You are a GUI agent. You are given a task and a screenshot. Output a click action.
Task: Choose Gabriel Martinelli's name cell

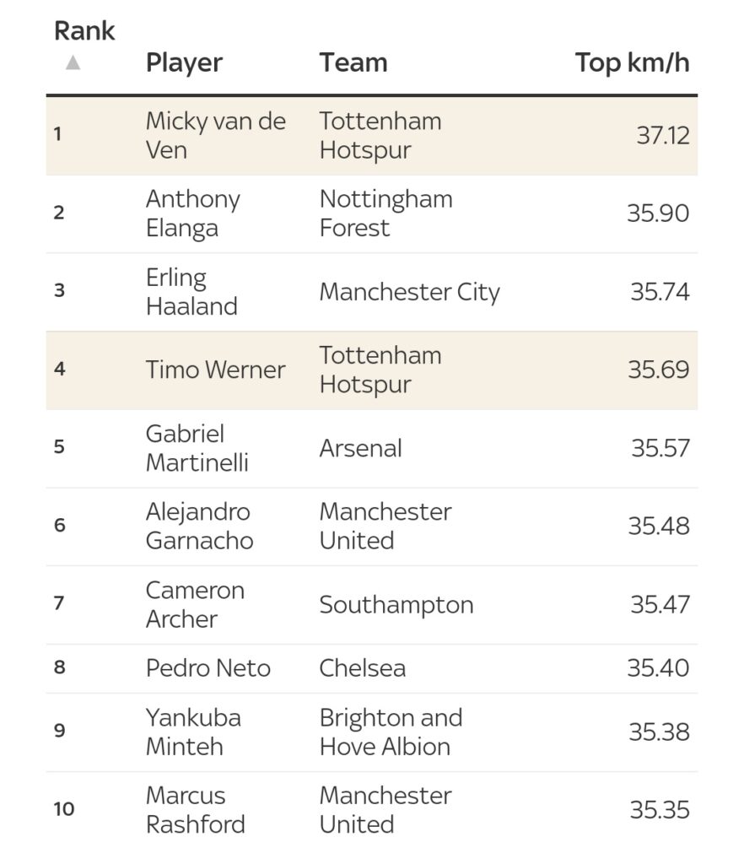pyautogui.click(x=197, y=448)
